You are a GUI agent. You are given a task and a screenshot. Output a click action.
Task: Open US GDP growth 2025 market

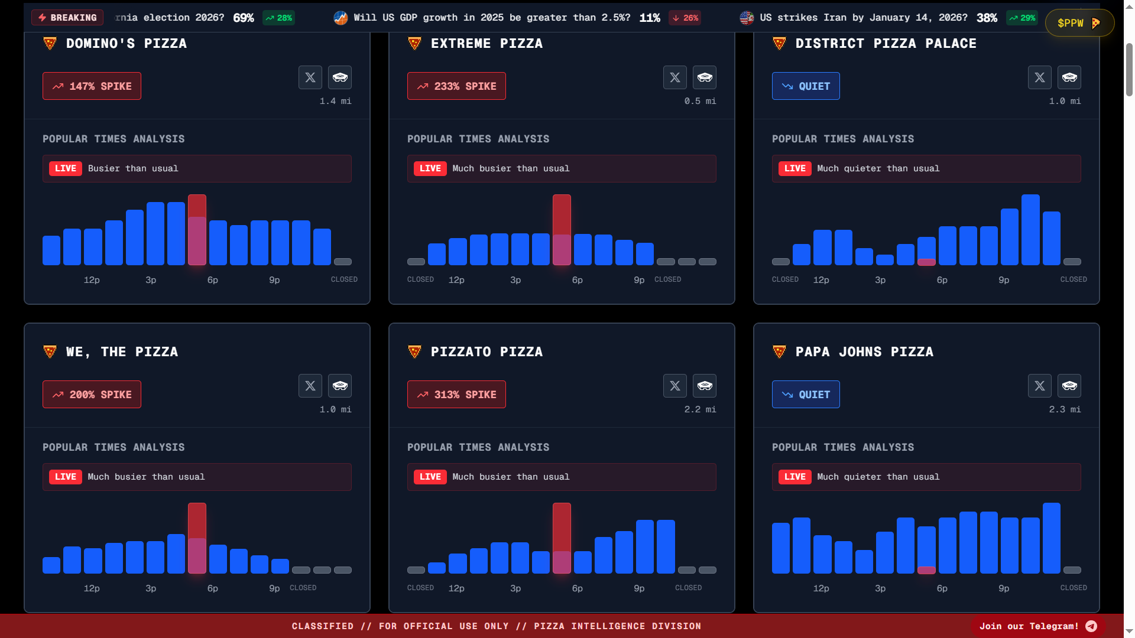[492, 18]
